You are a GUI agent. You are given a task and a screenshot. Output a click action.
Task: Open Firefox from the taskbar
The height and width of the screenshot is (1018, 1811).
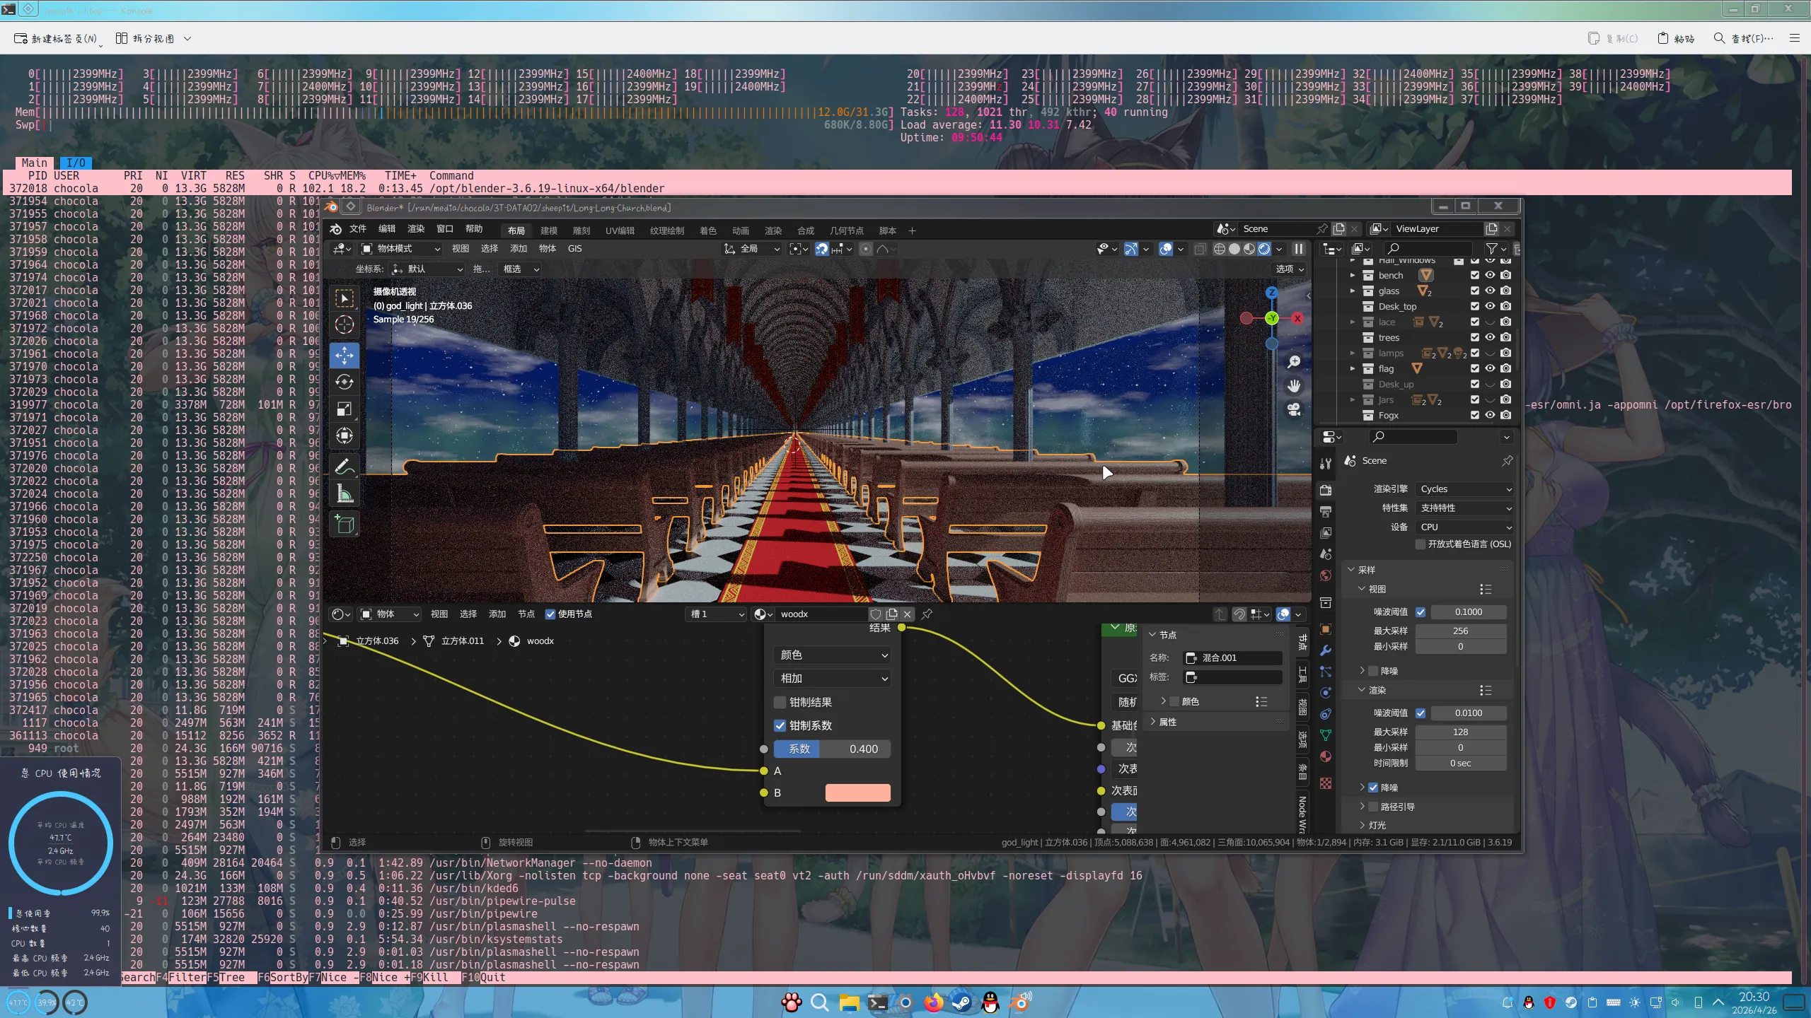934,1002
